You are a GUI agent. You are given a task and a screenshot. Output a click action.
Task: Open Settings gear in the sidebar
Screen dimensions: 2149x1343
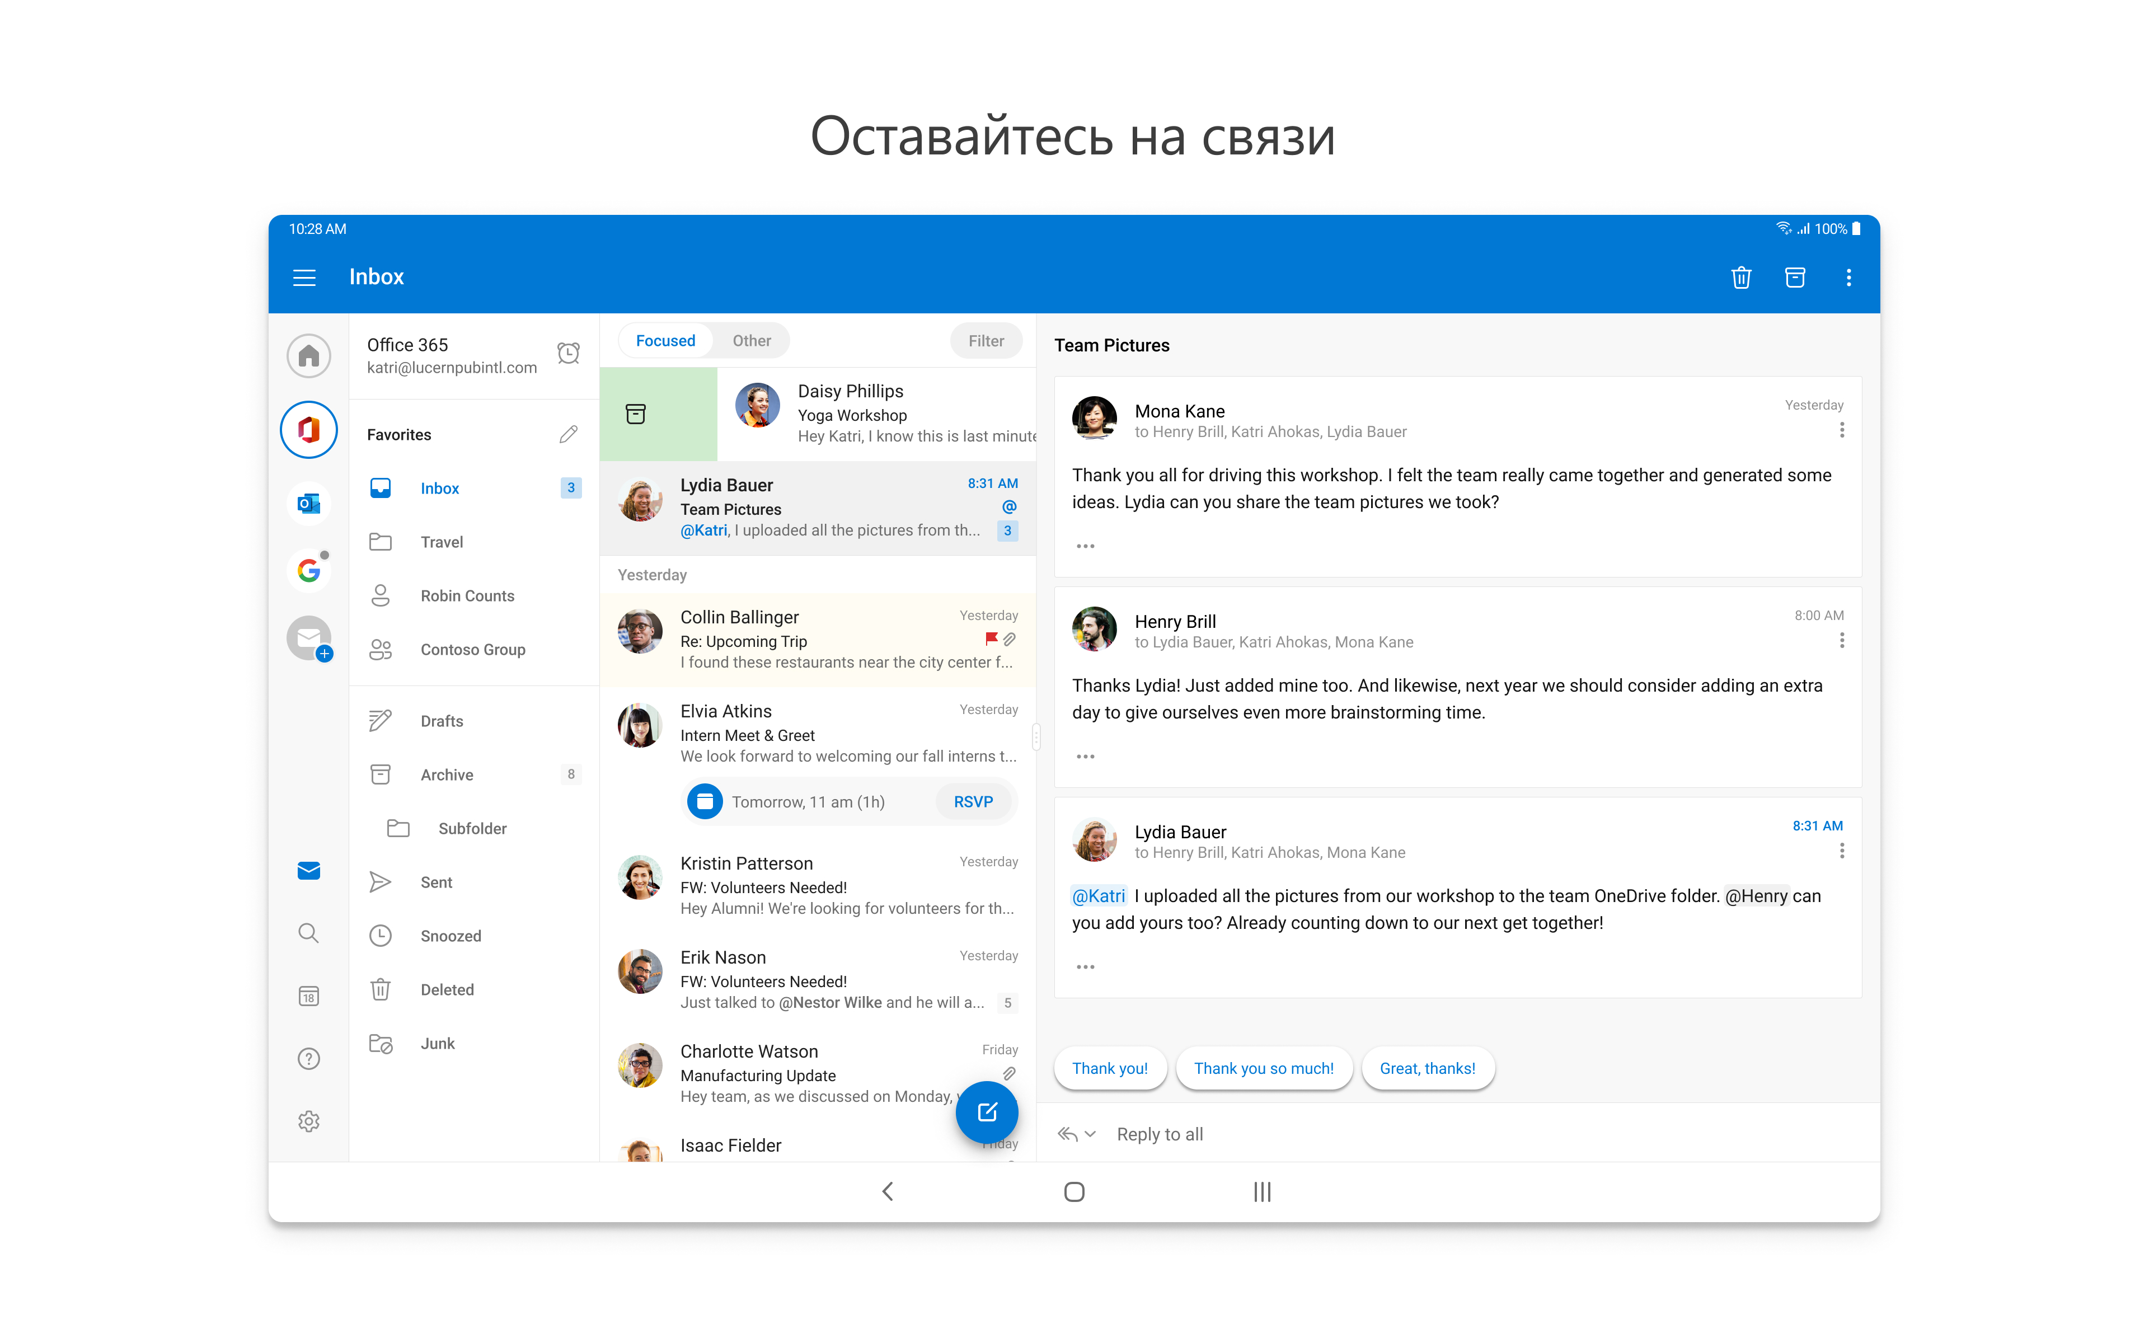(x=308, y=1121)
